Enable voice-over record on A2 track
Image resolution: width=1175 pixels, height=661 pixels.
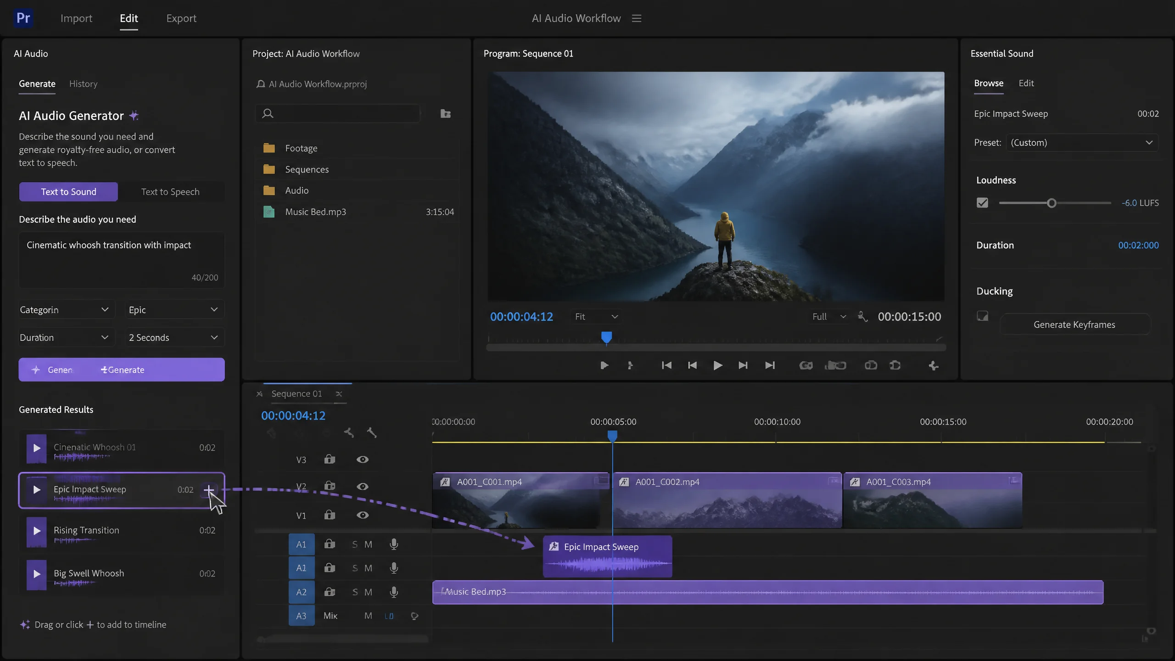coord(394,592)
